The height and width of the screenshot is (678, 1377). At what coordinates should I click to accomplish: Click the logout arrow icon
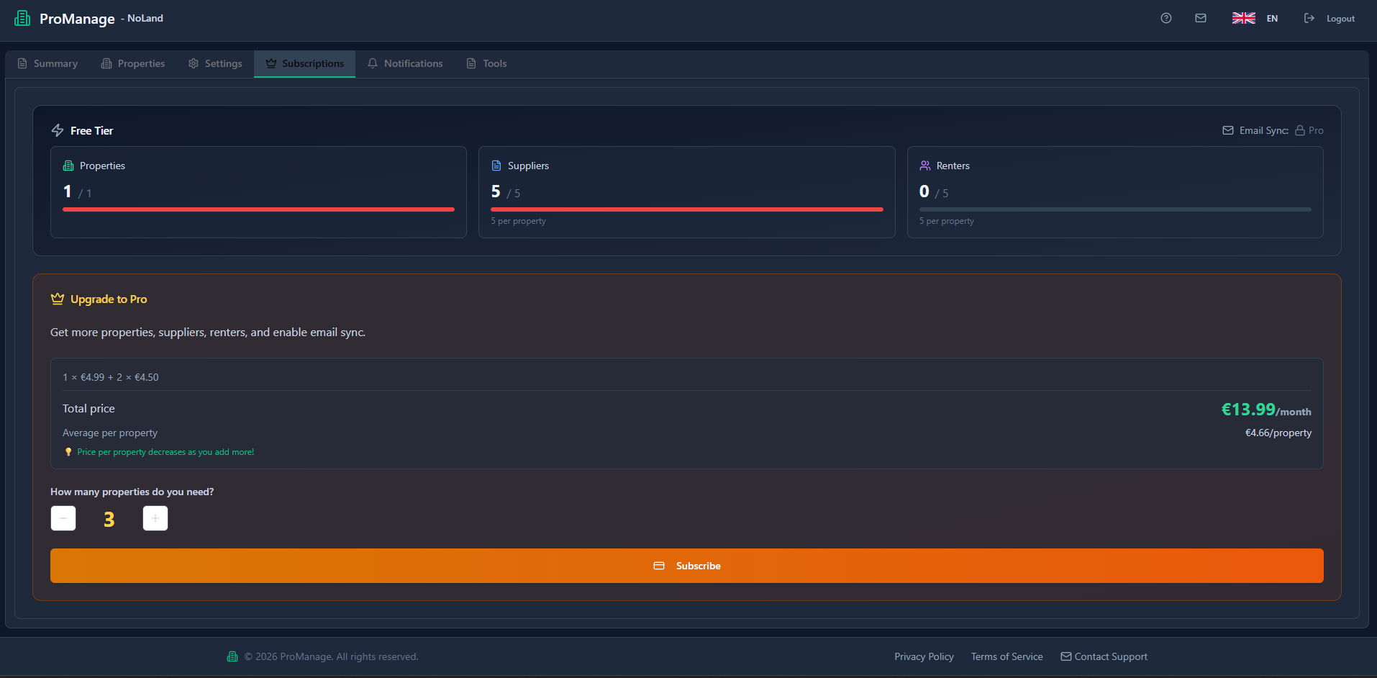coord(1309,18)
